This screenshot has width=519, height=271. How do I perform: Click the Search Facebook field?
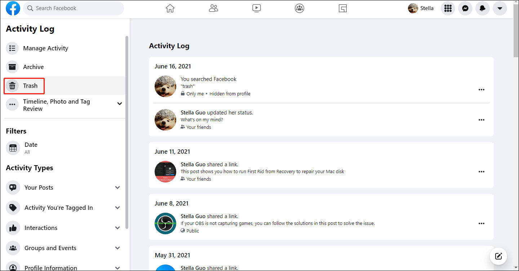click(x=74, y=8)
